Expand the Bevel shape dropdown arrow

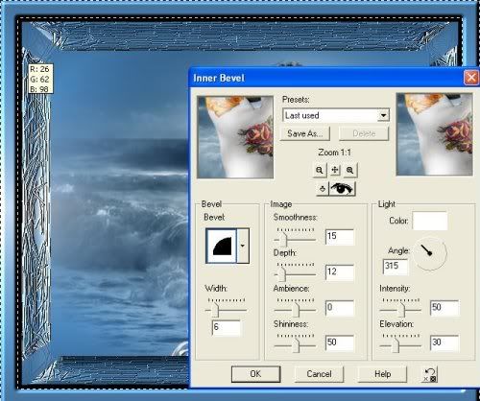[243, 246]
